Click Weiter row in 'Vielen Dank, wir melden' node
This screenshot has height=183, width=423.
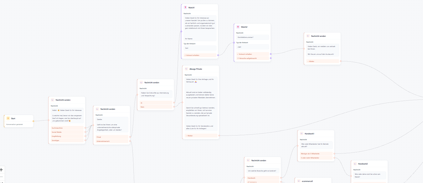(323, 61)
